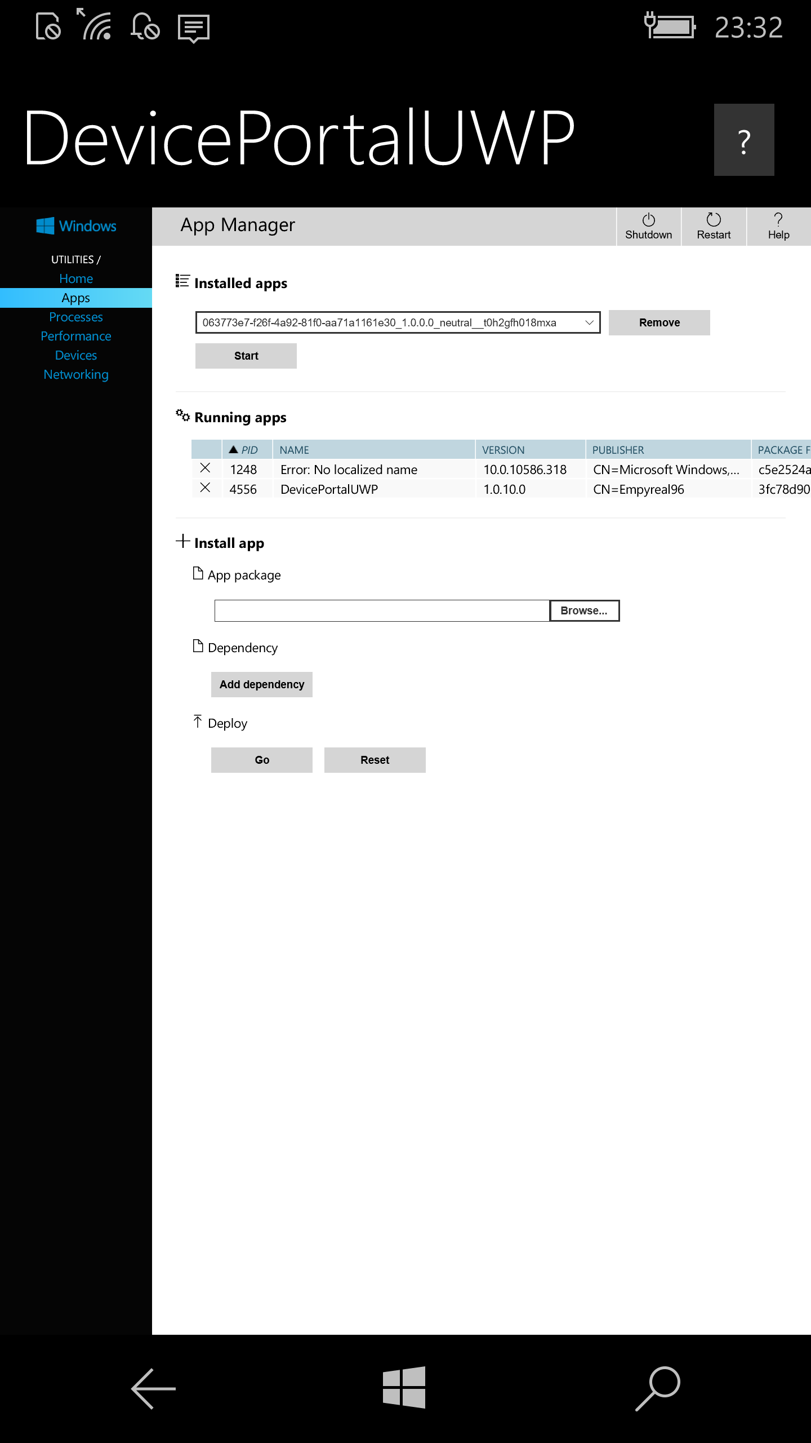
Task: Click the Windows logo in sidebar
Action: coord(76,226)
